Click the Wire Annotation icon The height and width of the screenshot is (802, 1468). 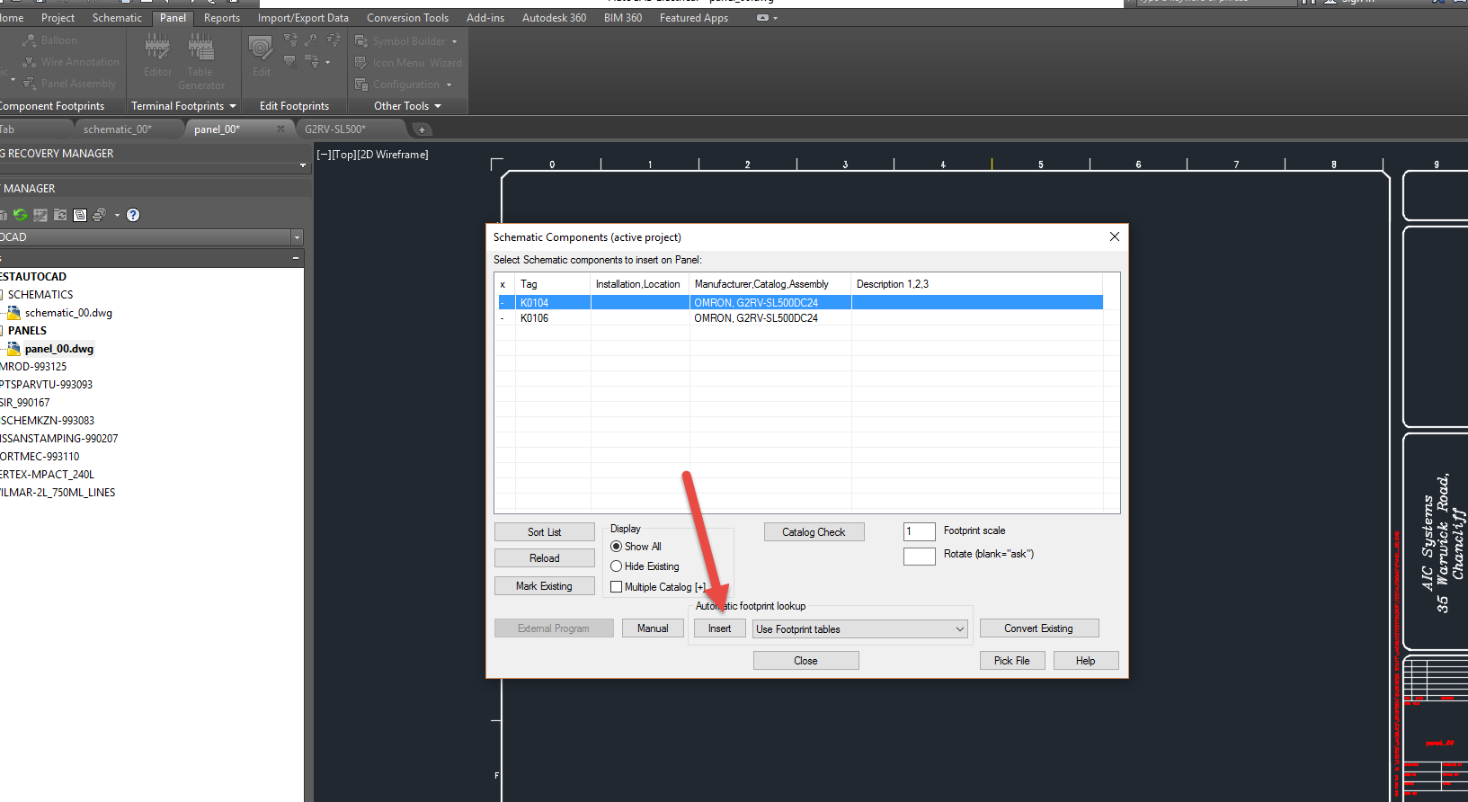pyautogui.click(x=30, y=62)
